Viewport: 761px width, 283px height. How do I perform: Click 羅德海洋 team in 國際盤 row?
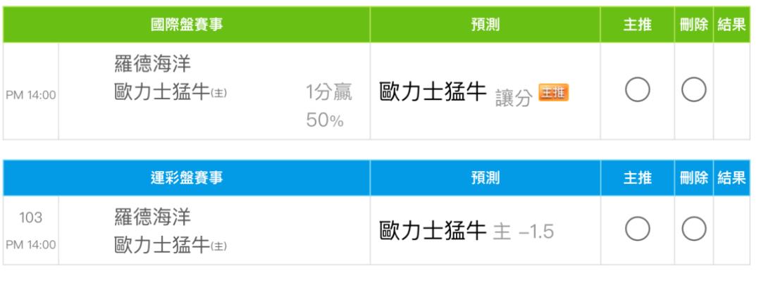(x=152, y=65)
